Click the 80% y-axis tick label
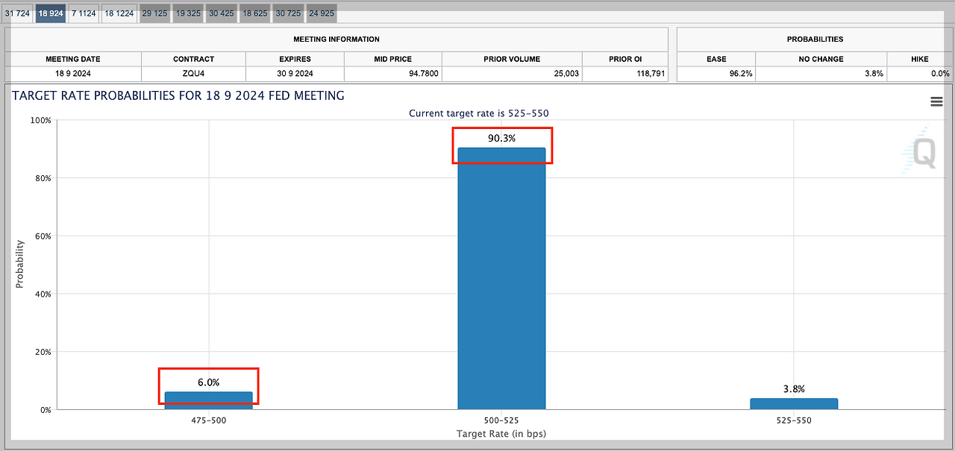This screenshot has width=955, height=451. [x=42, y=178]
